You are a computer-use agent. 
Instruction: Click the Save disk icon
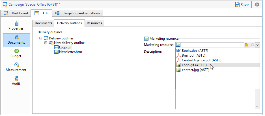tap(237, 5)
